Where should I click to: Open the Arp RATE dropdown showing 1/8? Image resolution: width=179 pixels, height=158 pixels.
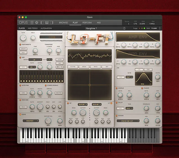point(32,67)
